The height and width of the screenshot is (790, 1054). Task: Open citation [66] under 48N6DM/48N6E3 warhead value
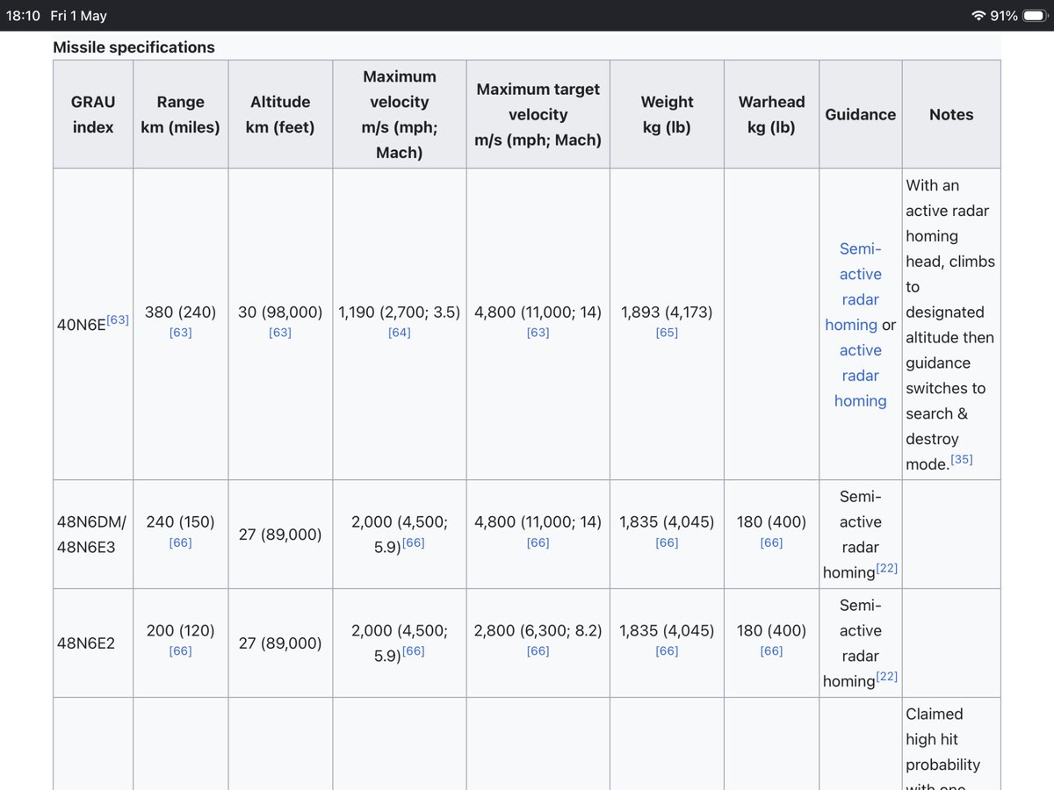click(771, 542)
